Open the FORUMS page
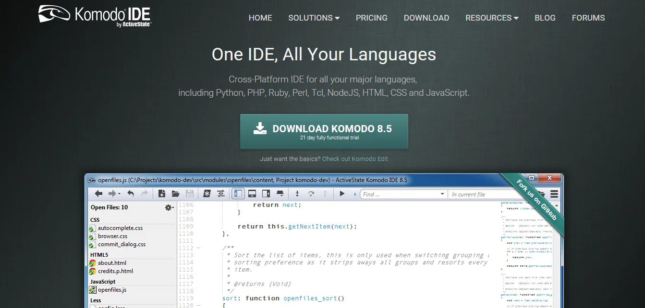Screen dimensions: 645x308 588,18
